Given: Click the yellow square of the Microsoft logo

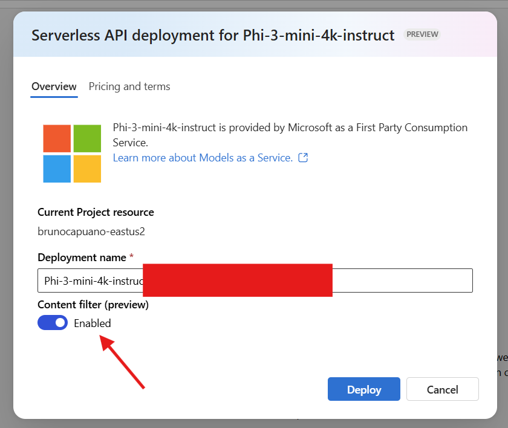Looking at the screenshot, I should [87, 169].
